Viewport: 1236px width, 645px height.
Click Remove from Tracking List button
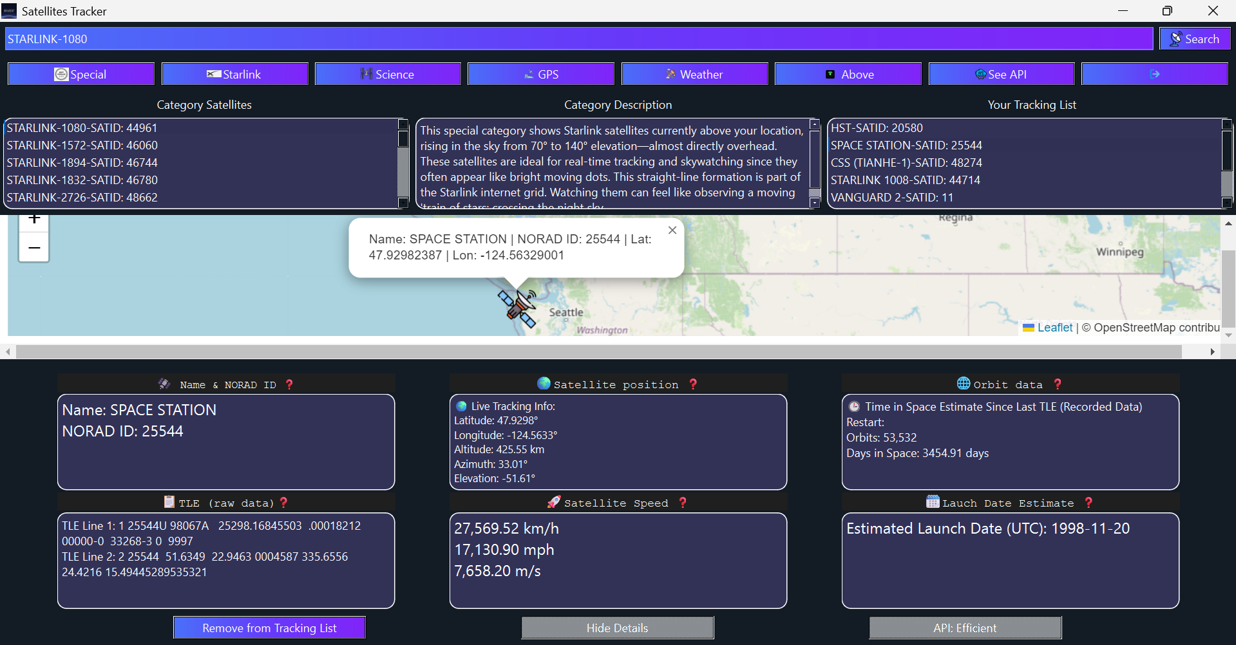tap(269, 628)
